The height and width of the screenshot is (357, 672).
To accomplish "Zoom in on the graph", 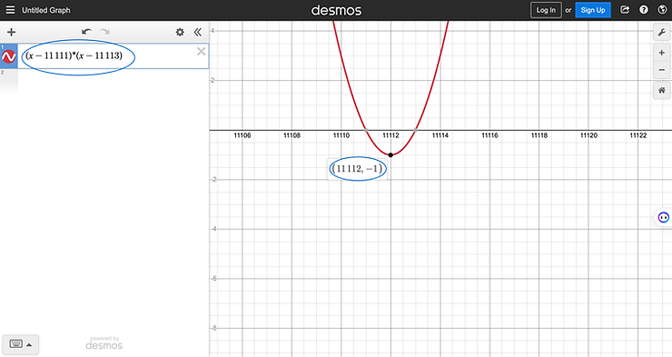I will tap(662, 53).
